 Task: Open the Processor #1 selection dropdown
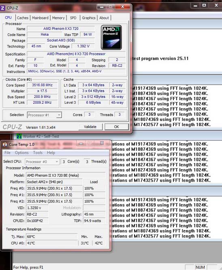coord(45,115)
